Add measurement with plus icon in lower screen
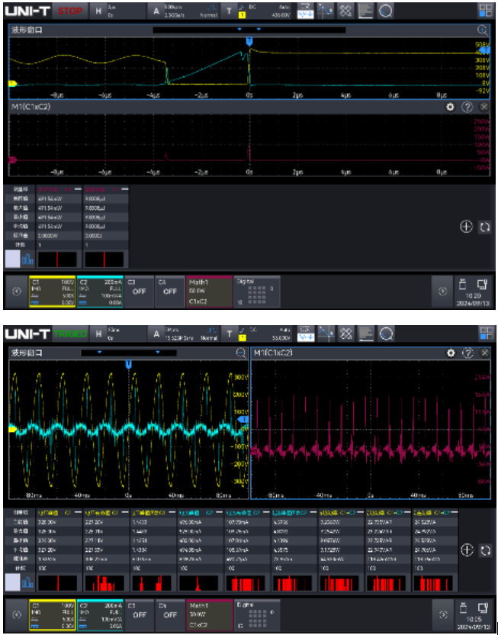Screen dimensions: 498x635 (x=467, y=550)
